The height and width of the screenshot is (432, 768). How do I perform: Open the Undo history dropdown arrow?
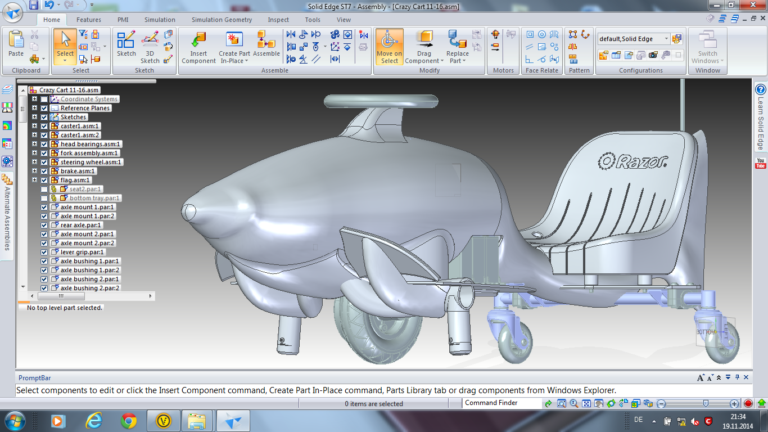pyautogui.click(x=59, y=5)
